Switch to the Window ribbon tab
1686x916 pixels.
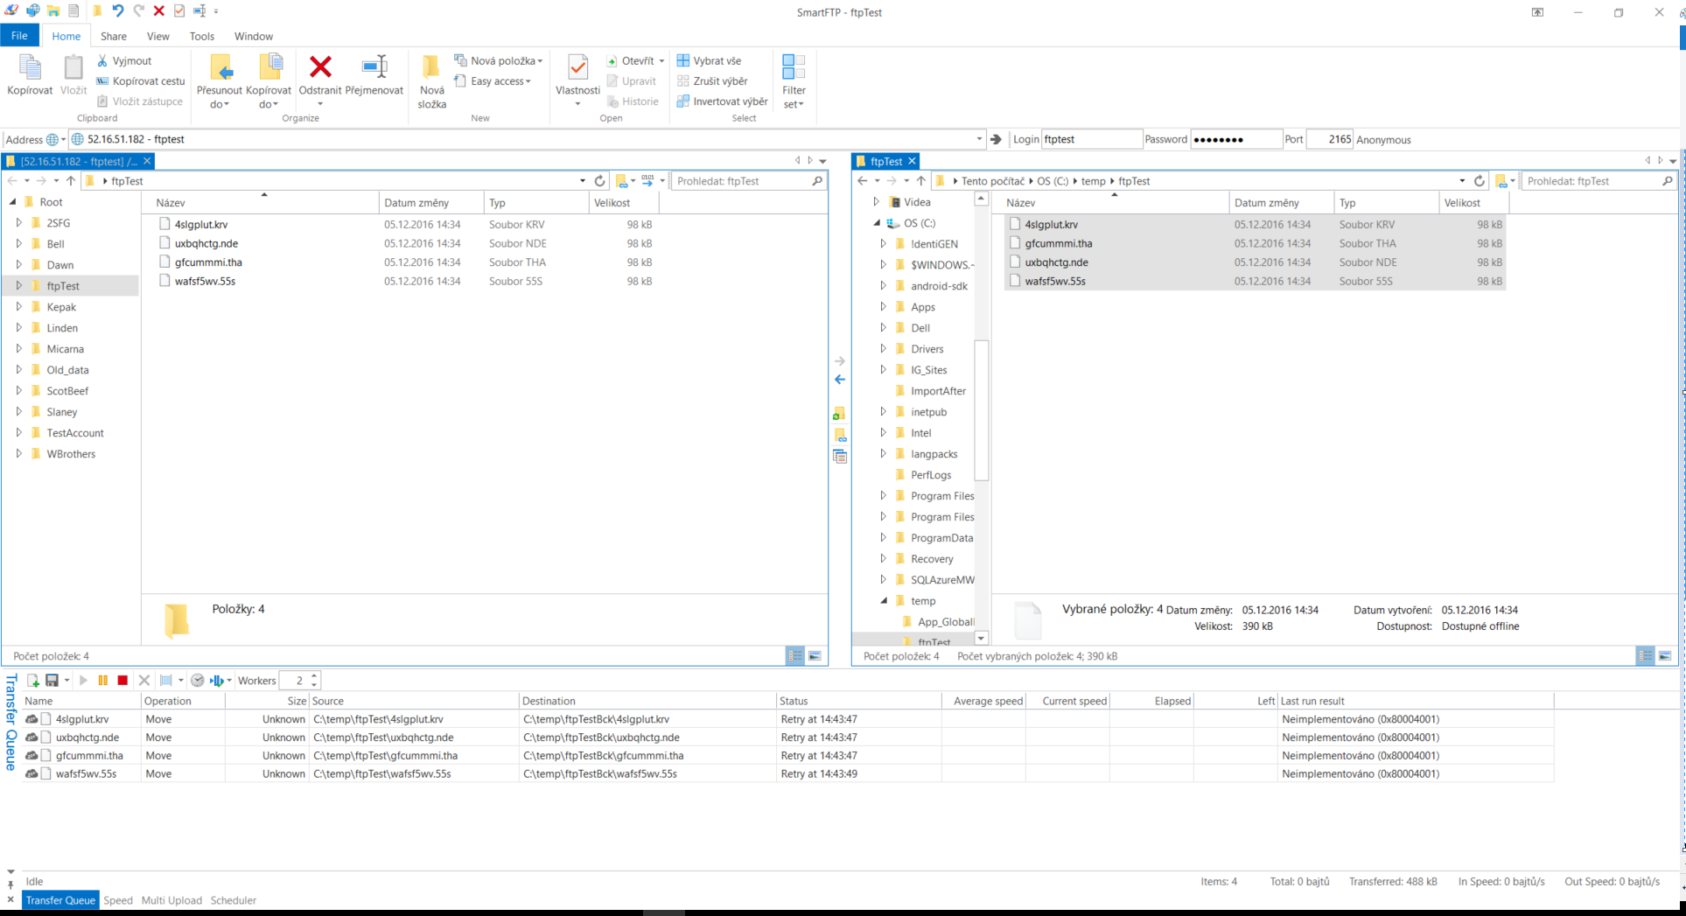pyautogui.click(x=254, y=37)
